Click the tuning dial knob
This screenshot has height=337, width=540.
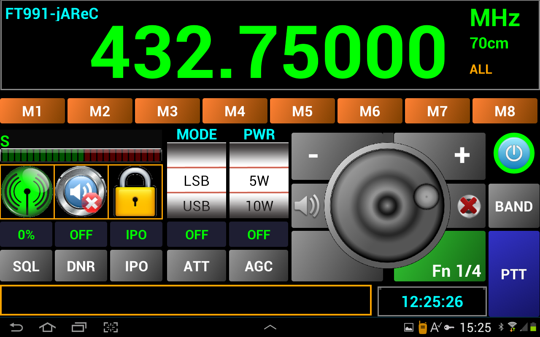point(387,206)
